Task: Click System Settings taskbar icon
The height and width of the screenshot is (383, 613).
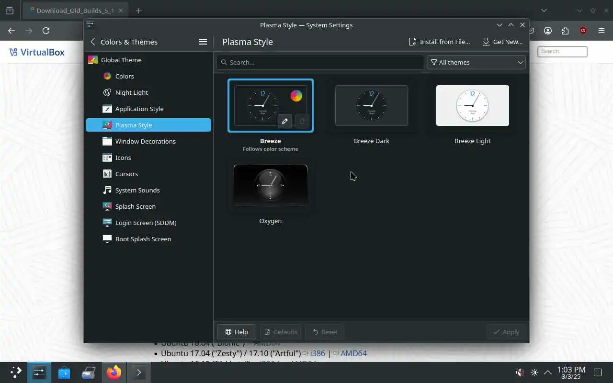Action: click(39, 372)
